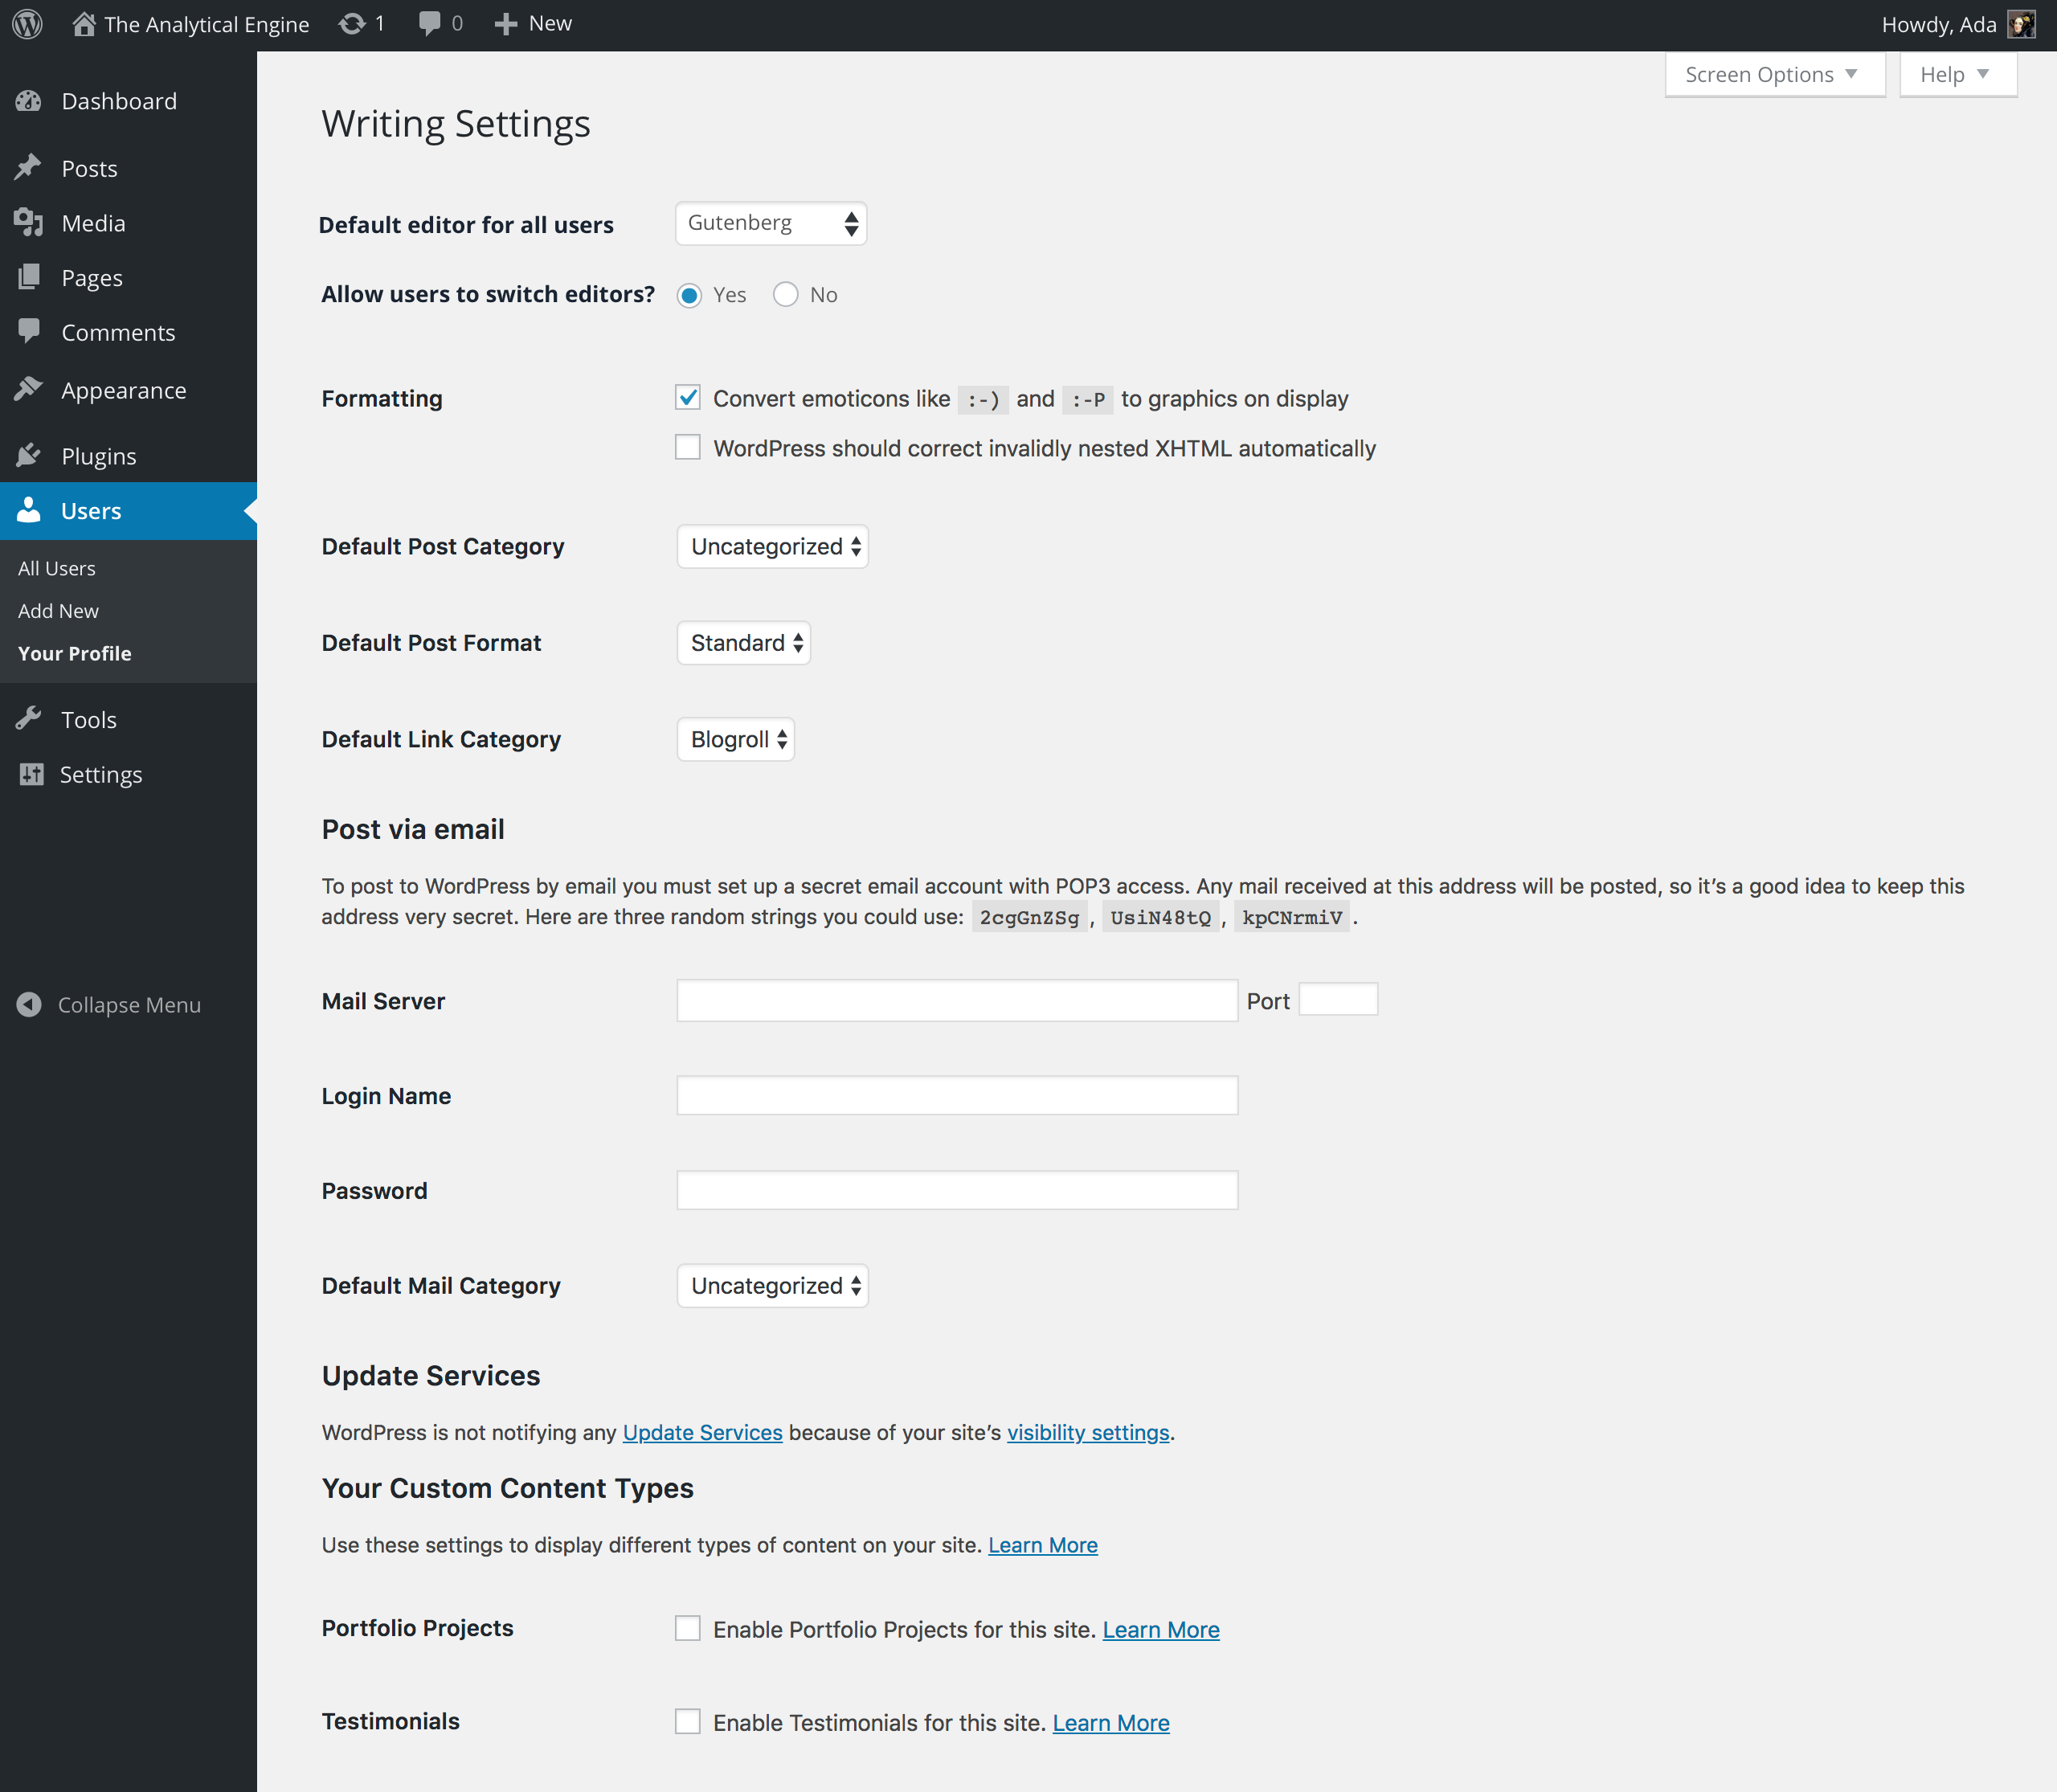The height and width of the screenshot is (1792, 2057).
Task: Select the No radio button for switching editors
Action: (x=786, y=294)
